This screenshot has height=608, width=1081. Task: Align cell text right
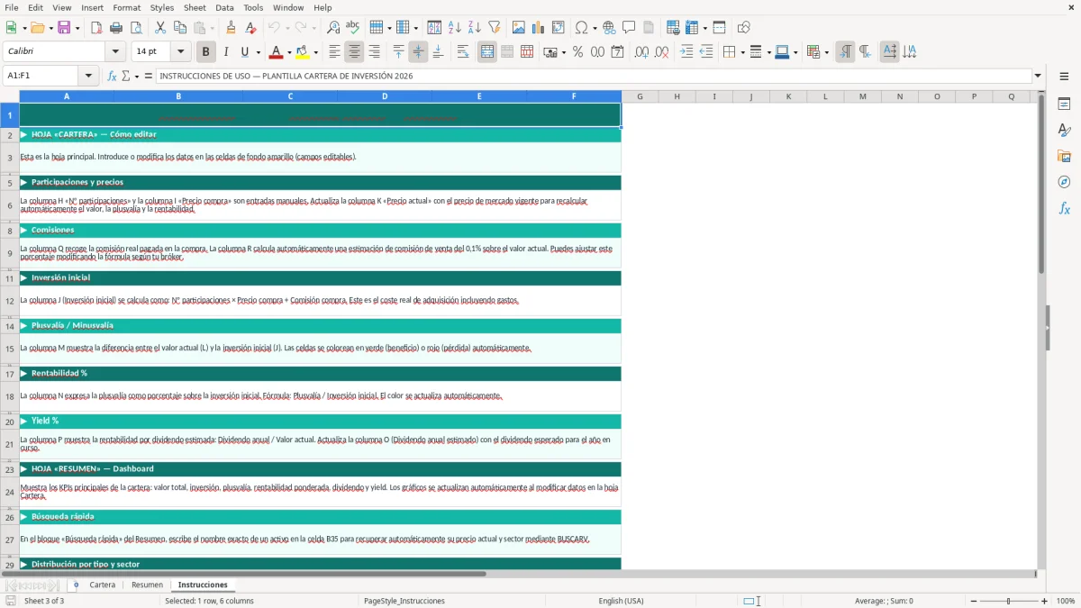[375, 52]
